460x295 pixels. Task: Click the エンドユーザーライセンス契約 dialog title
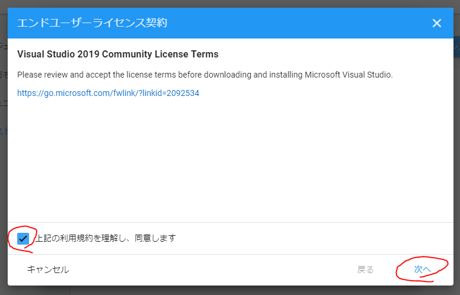coord(92,23)
